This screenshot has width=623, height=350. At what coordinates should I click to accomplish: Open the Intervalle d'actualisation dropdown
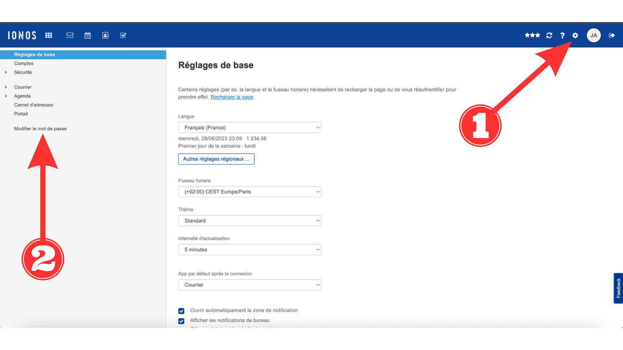(250, 250)
